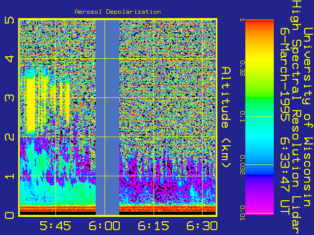
Task: Click the 0.1 colorbar label
Action: [x=242, y=117]
